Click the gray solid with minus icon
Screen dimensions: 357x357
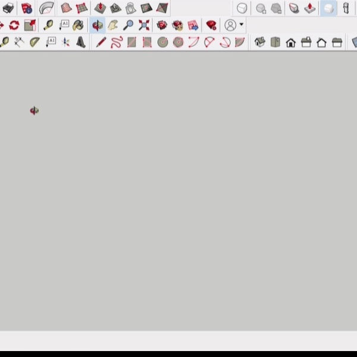click(x=276, y=9)
